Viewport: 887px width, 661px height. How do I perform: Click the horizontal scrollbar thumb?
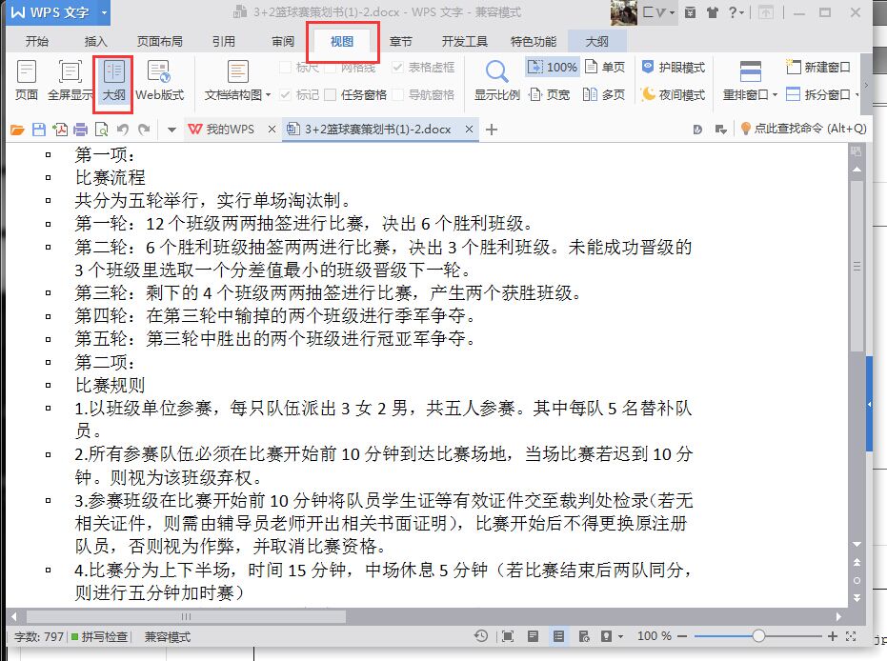[x=186, y=616]
